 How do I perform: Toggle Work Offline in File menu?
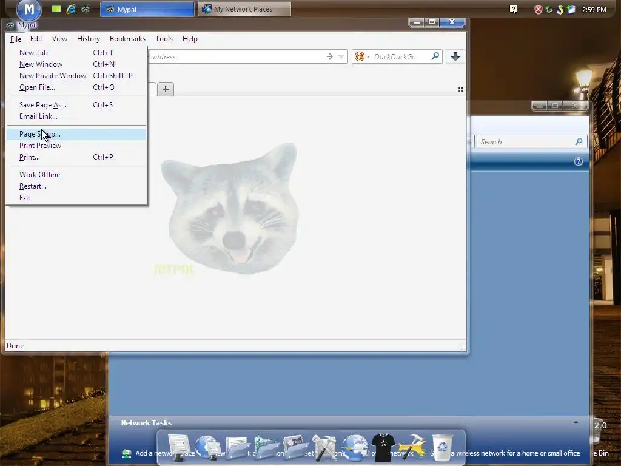coord(76,174)
